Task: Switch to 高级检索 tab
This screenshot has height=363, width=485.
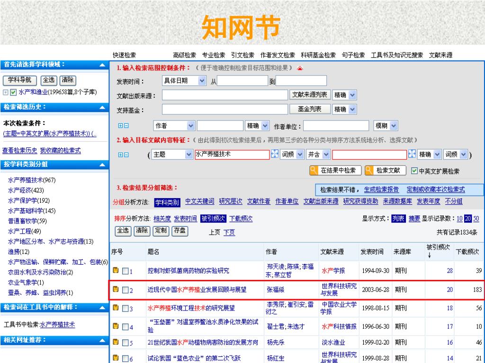Action: (185, 55)
